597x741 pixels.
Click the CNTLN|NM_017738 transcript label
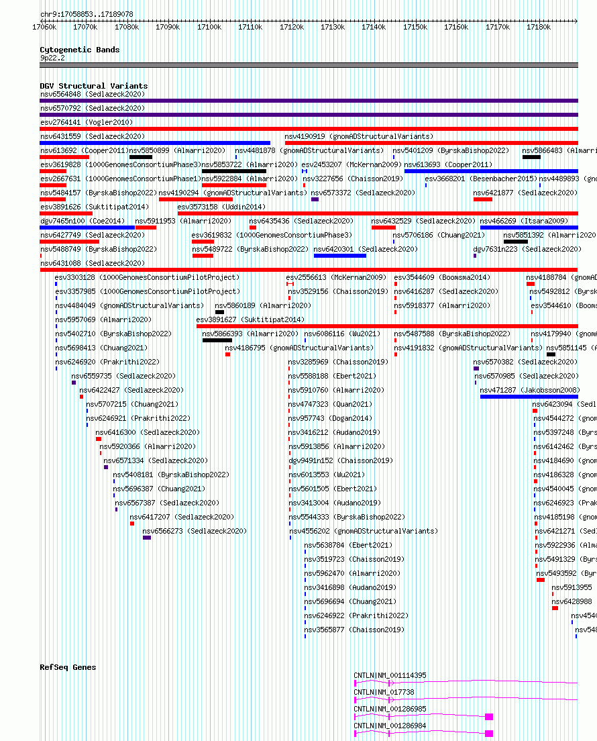384,692
